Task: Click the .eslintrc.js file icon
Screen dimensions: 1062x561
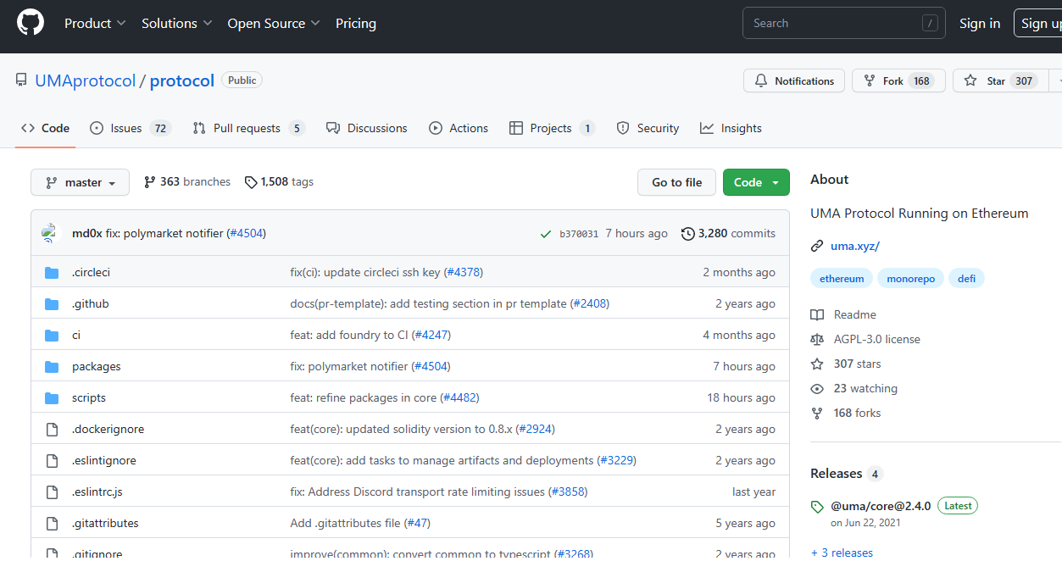Action: pyautogui.click(x=52, y=492)
